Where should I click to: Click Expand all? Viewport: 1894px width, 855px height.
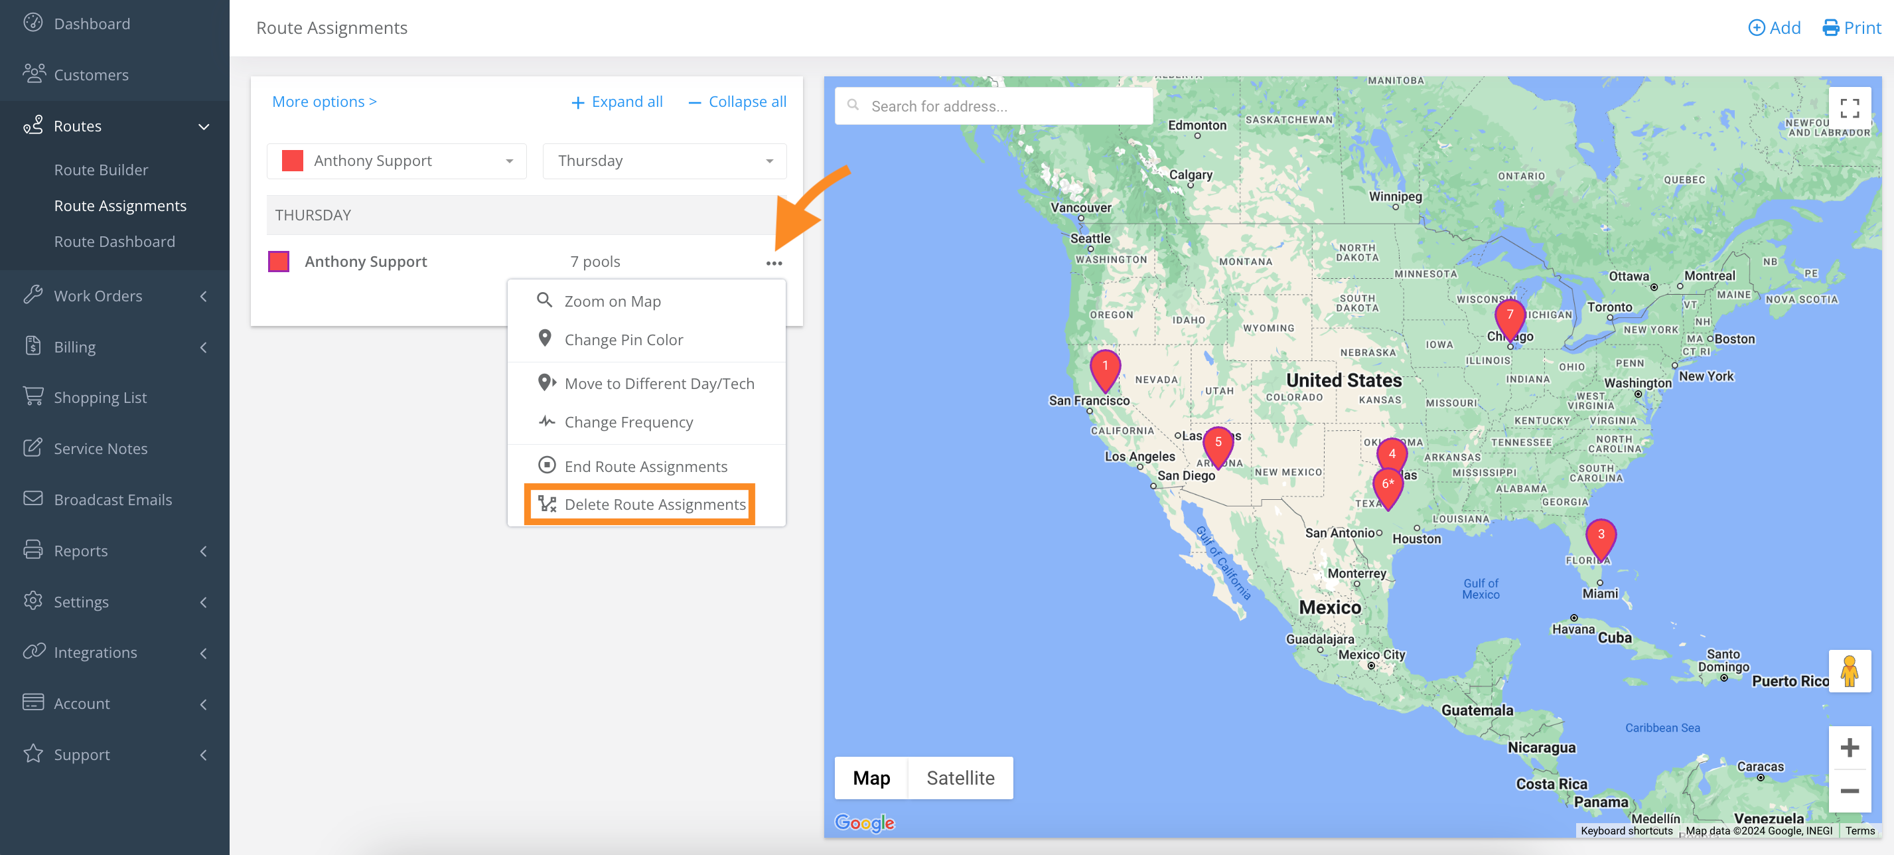point(617,102)
